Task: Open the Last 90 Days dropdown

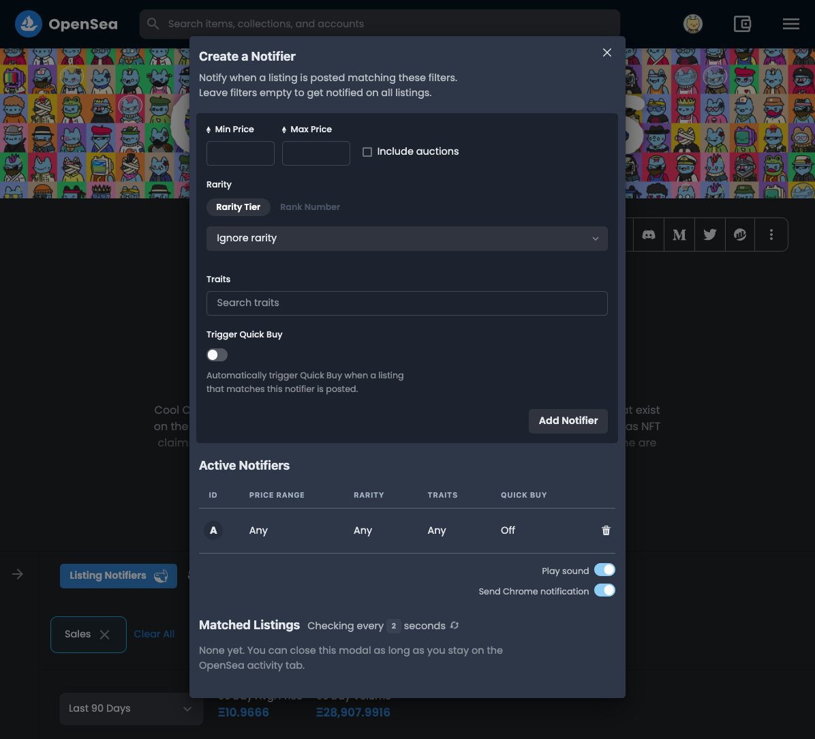Action: [131, 708]
